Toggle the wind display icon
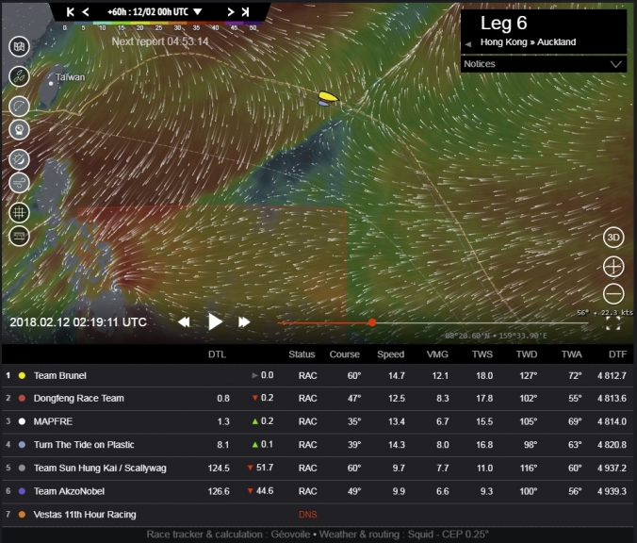Image resolution: width=637 pixels, height=543 pixels. 19,183
